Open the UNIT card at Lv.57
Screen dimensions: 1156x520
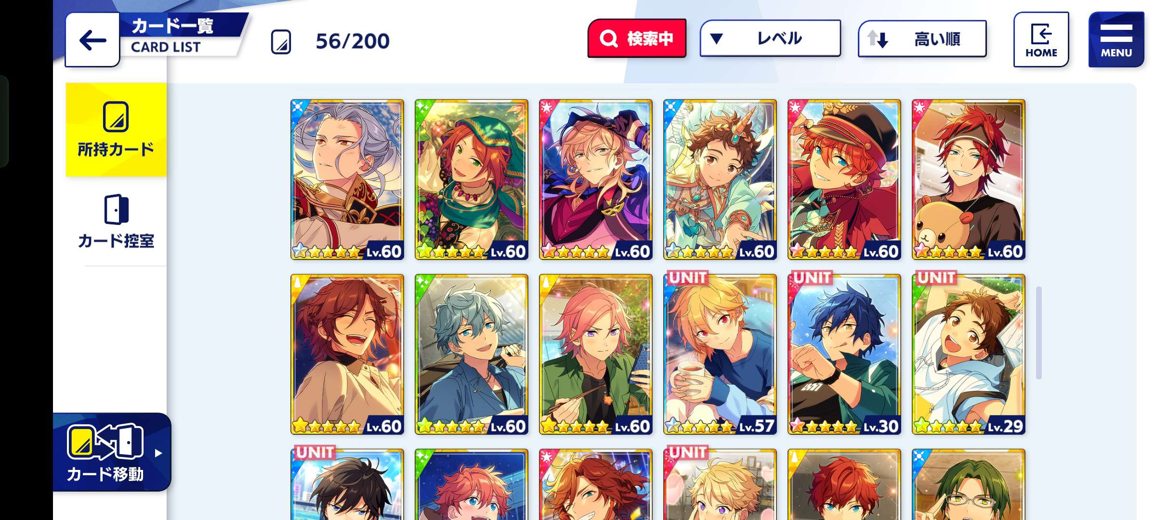720,354
